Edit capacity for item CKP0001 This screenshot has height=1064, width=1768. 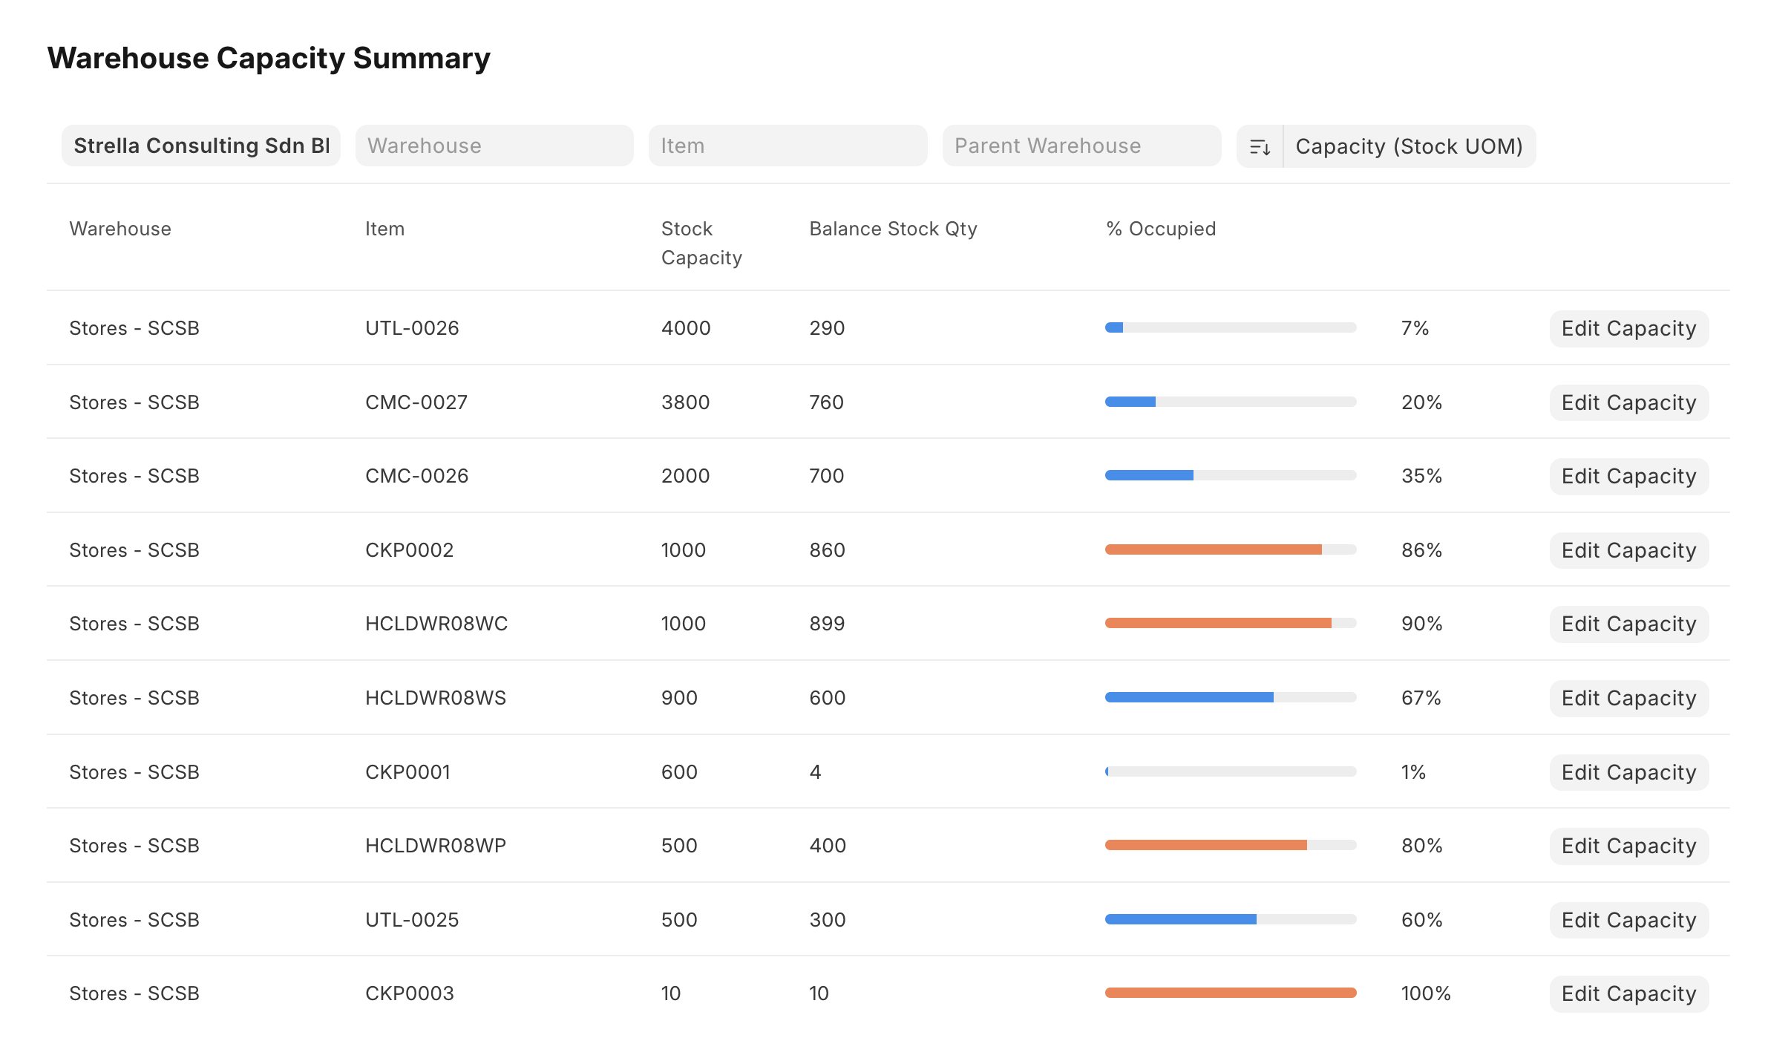(1628, 772)
